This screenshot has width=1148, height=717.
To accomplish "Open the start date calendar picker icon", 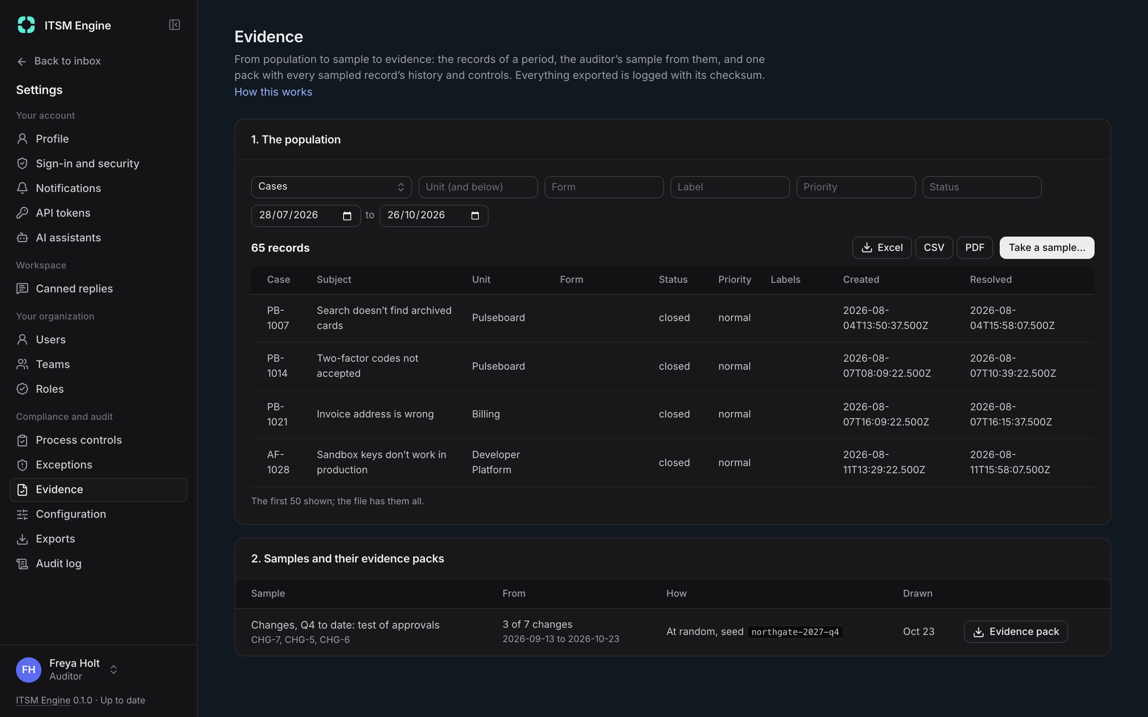I will pyautogui.click(x=347, y=216).
